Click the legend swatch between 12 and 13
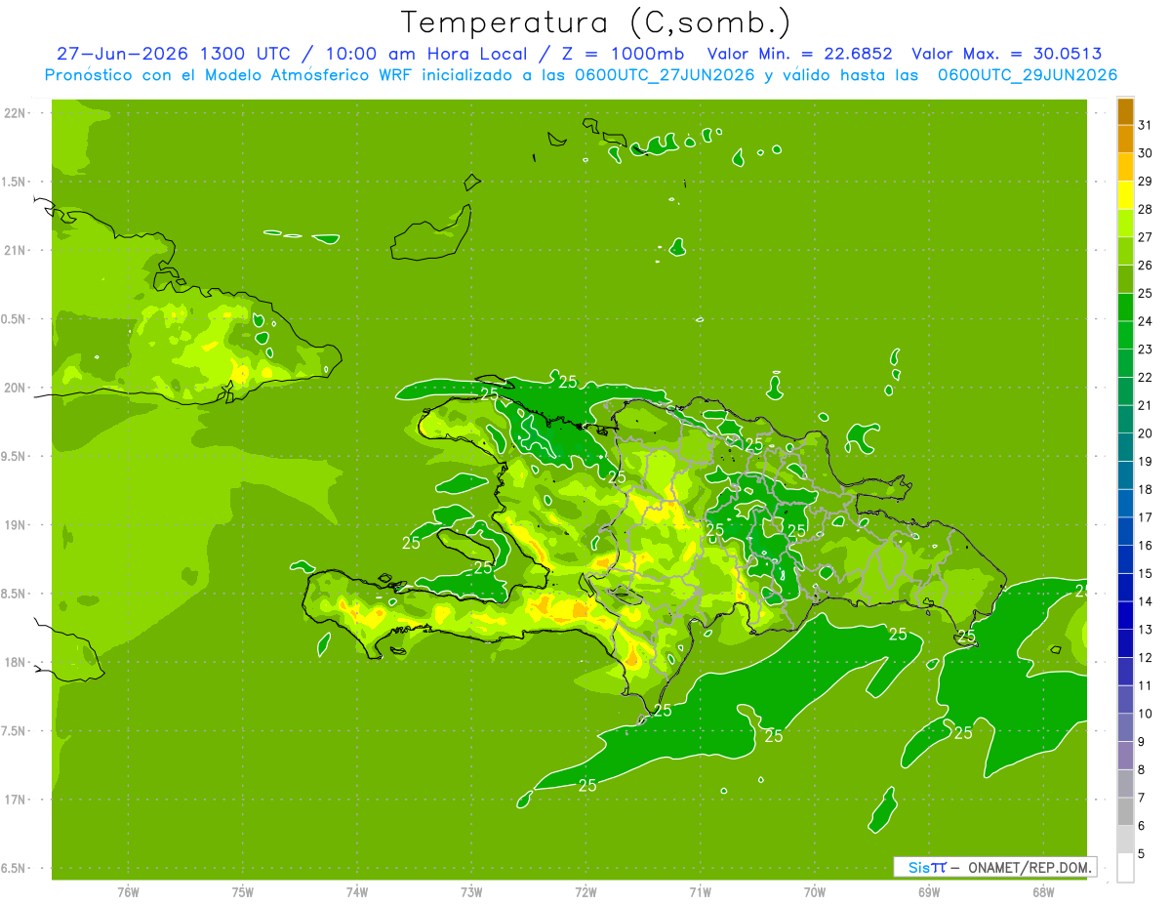The image size is (1171, 905). tap(1125, 643)
